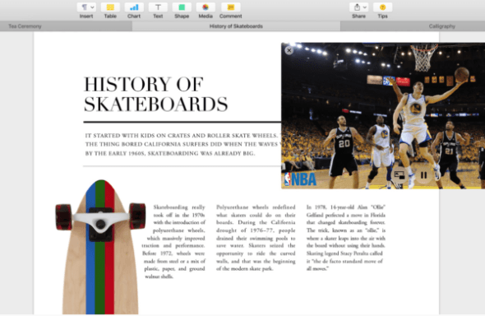The image size is (485, 316).
Task: Show the Tips help button
Action: pos(382,7)
